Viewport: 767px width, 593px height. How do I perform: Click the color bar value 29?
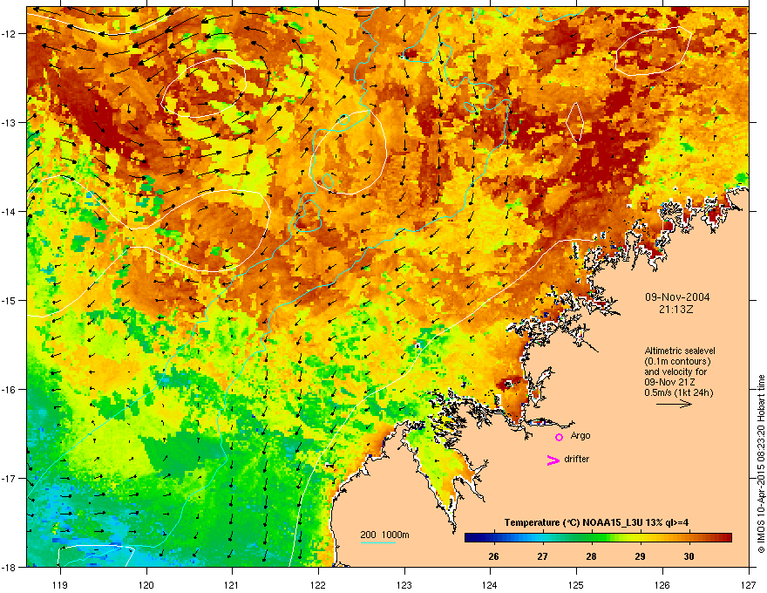pyautogui.click(x=640, y=556)
